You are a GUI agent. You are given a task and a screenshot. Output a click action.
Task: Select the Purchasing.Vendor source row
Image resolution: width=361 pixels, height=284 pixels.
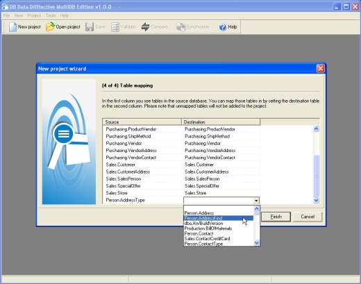pos(142,143)
